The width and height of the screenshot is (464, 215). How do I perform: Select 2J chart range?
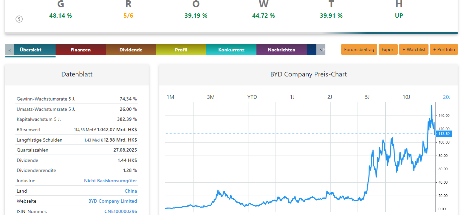tap(330, 97)
